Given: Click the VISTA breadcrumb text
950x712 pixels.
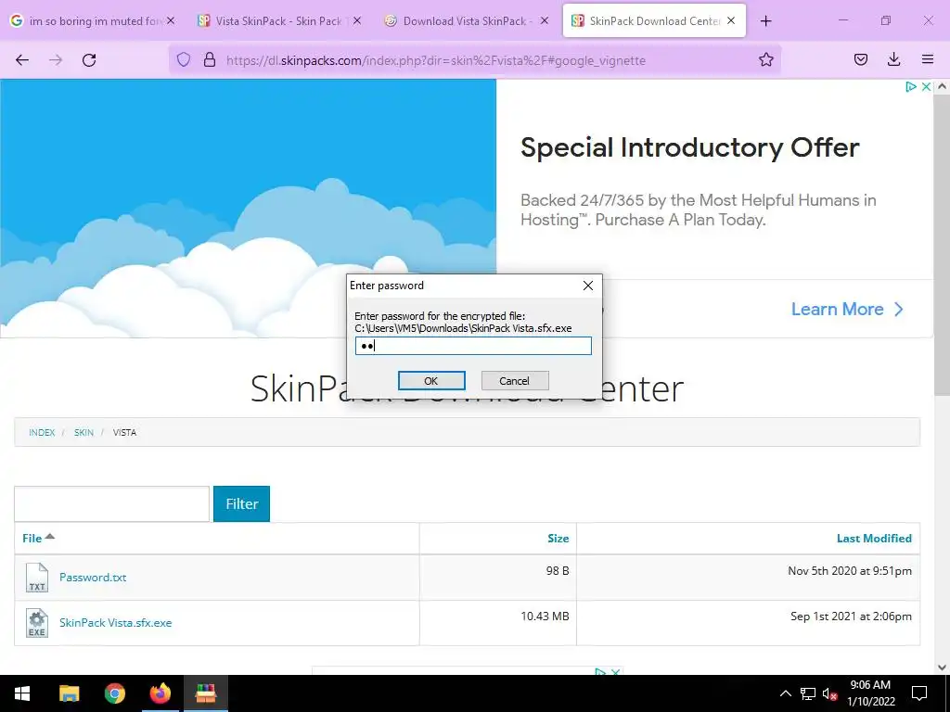Looking at the screenshot, I should click(x=125, y=432).
